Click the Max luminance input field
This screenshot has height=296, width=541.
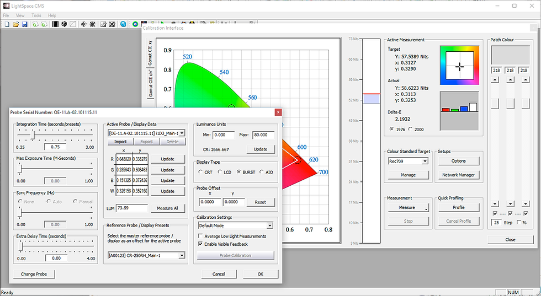(x=264, y=135)
